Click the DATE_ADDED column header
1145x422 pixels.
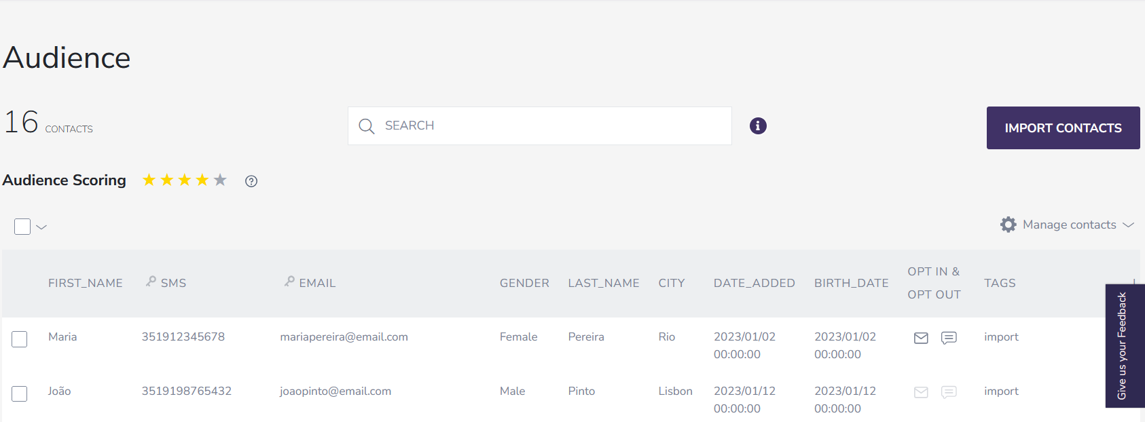754,283
